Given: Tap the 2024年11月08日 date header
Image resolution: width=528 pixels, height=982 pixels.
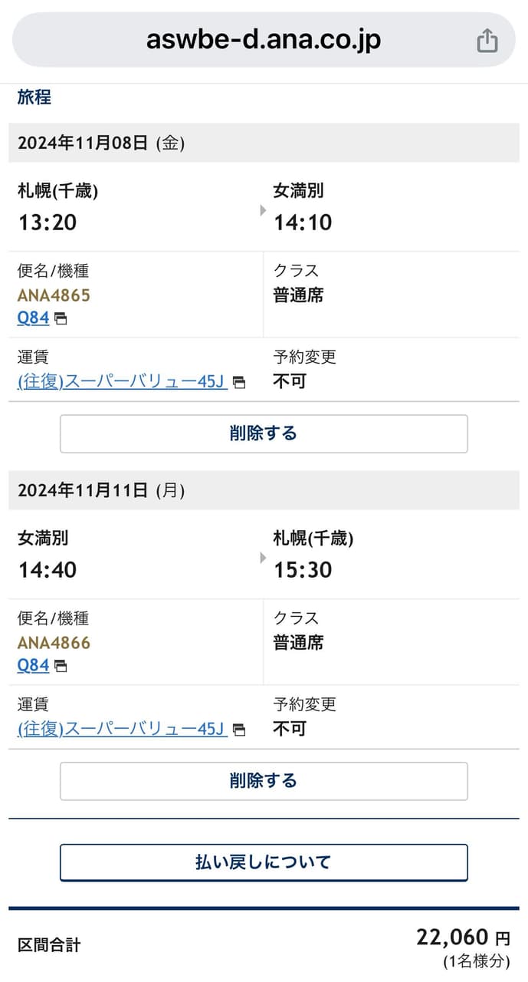Looking at the screenshot, I should [x=101, y=143].
